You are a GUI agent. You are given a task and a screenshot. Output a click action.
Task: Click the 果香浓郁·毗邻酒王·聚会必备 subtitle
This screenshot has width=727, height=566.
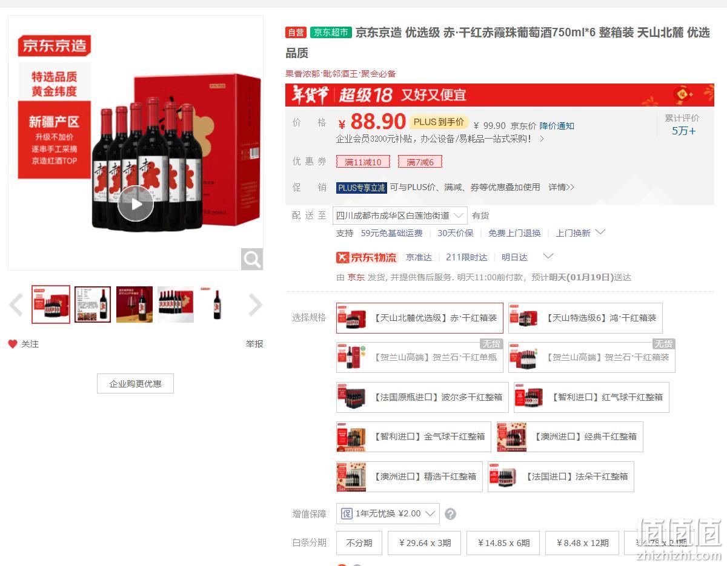(x=340, y=74)
